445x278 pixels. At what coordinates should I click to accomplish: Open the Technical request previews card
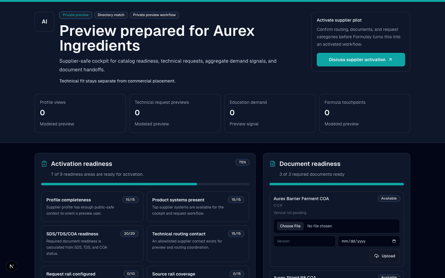175,113
